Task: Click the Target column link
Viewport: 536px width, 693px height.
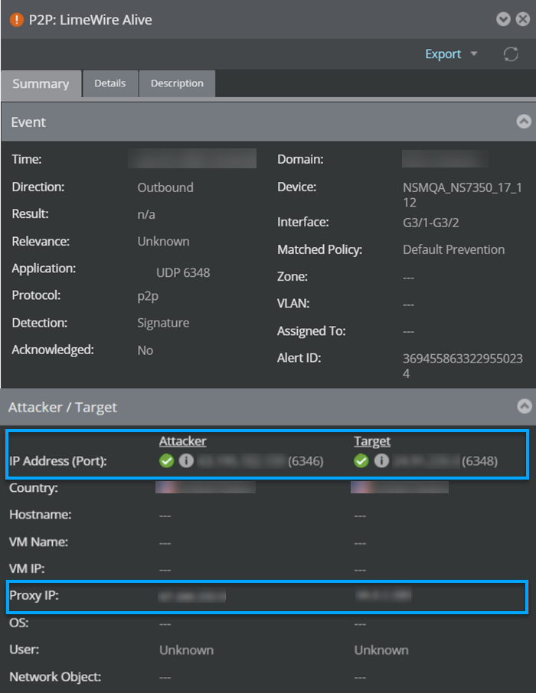Action: [372, 441]
